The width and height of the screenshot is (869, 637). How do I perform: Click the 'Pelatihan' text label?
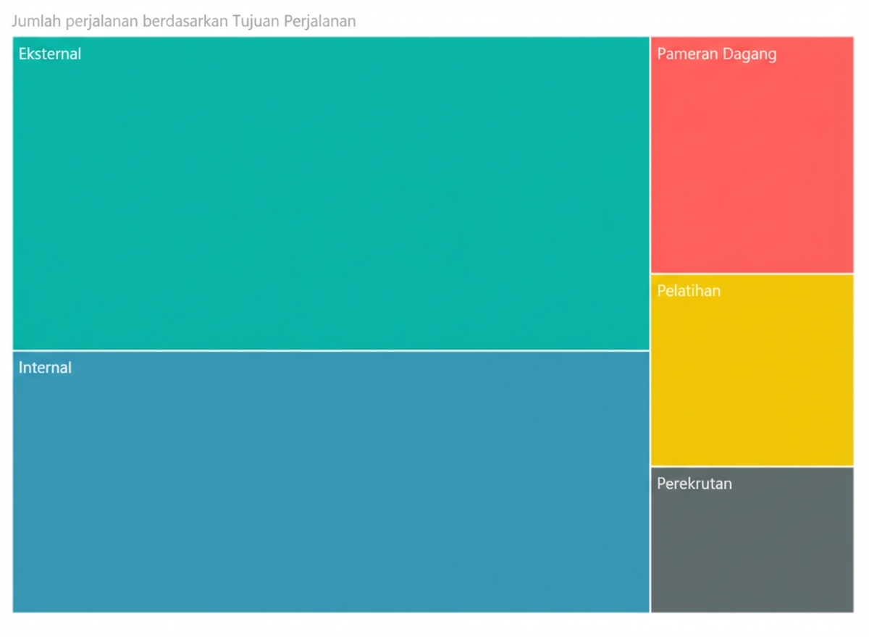689,291
